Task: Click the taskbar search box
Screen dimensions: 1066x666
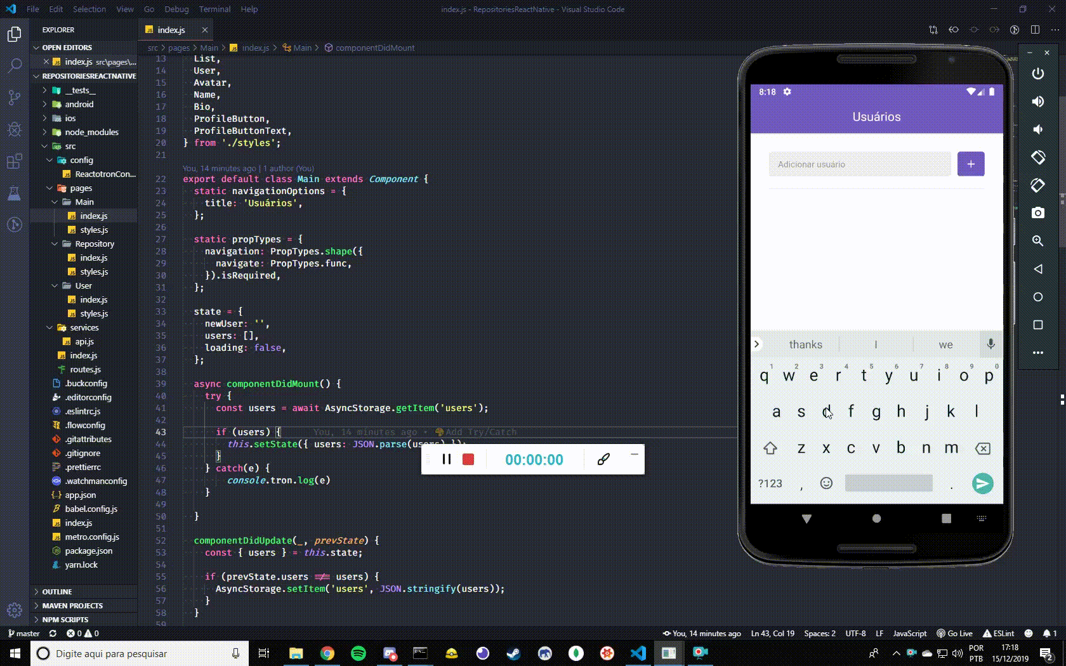Action: pyautogui.click(x=139, y=653)
